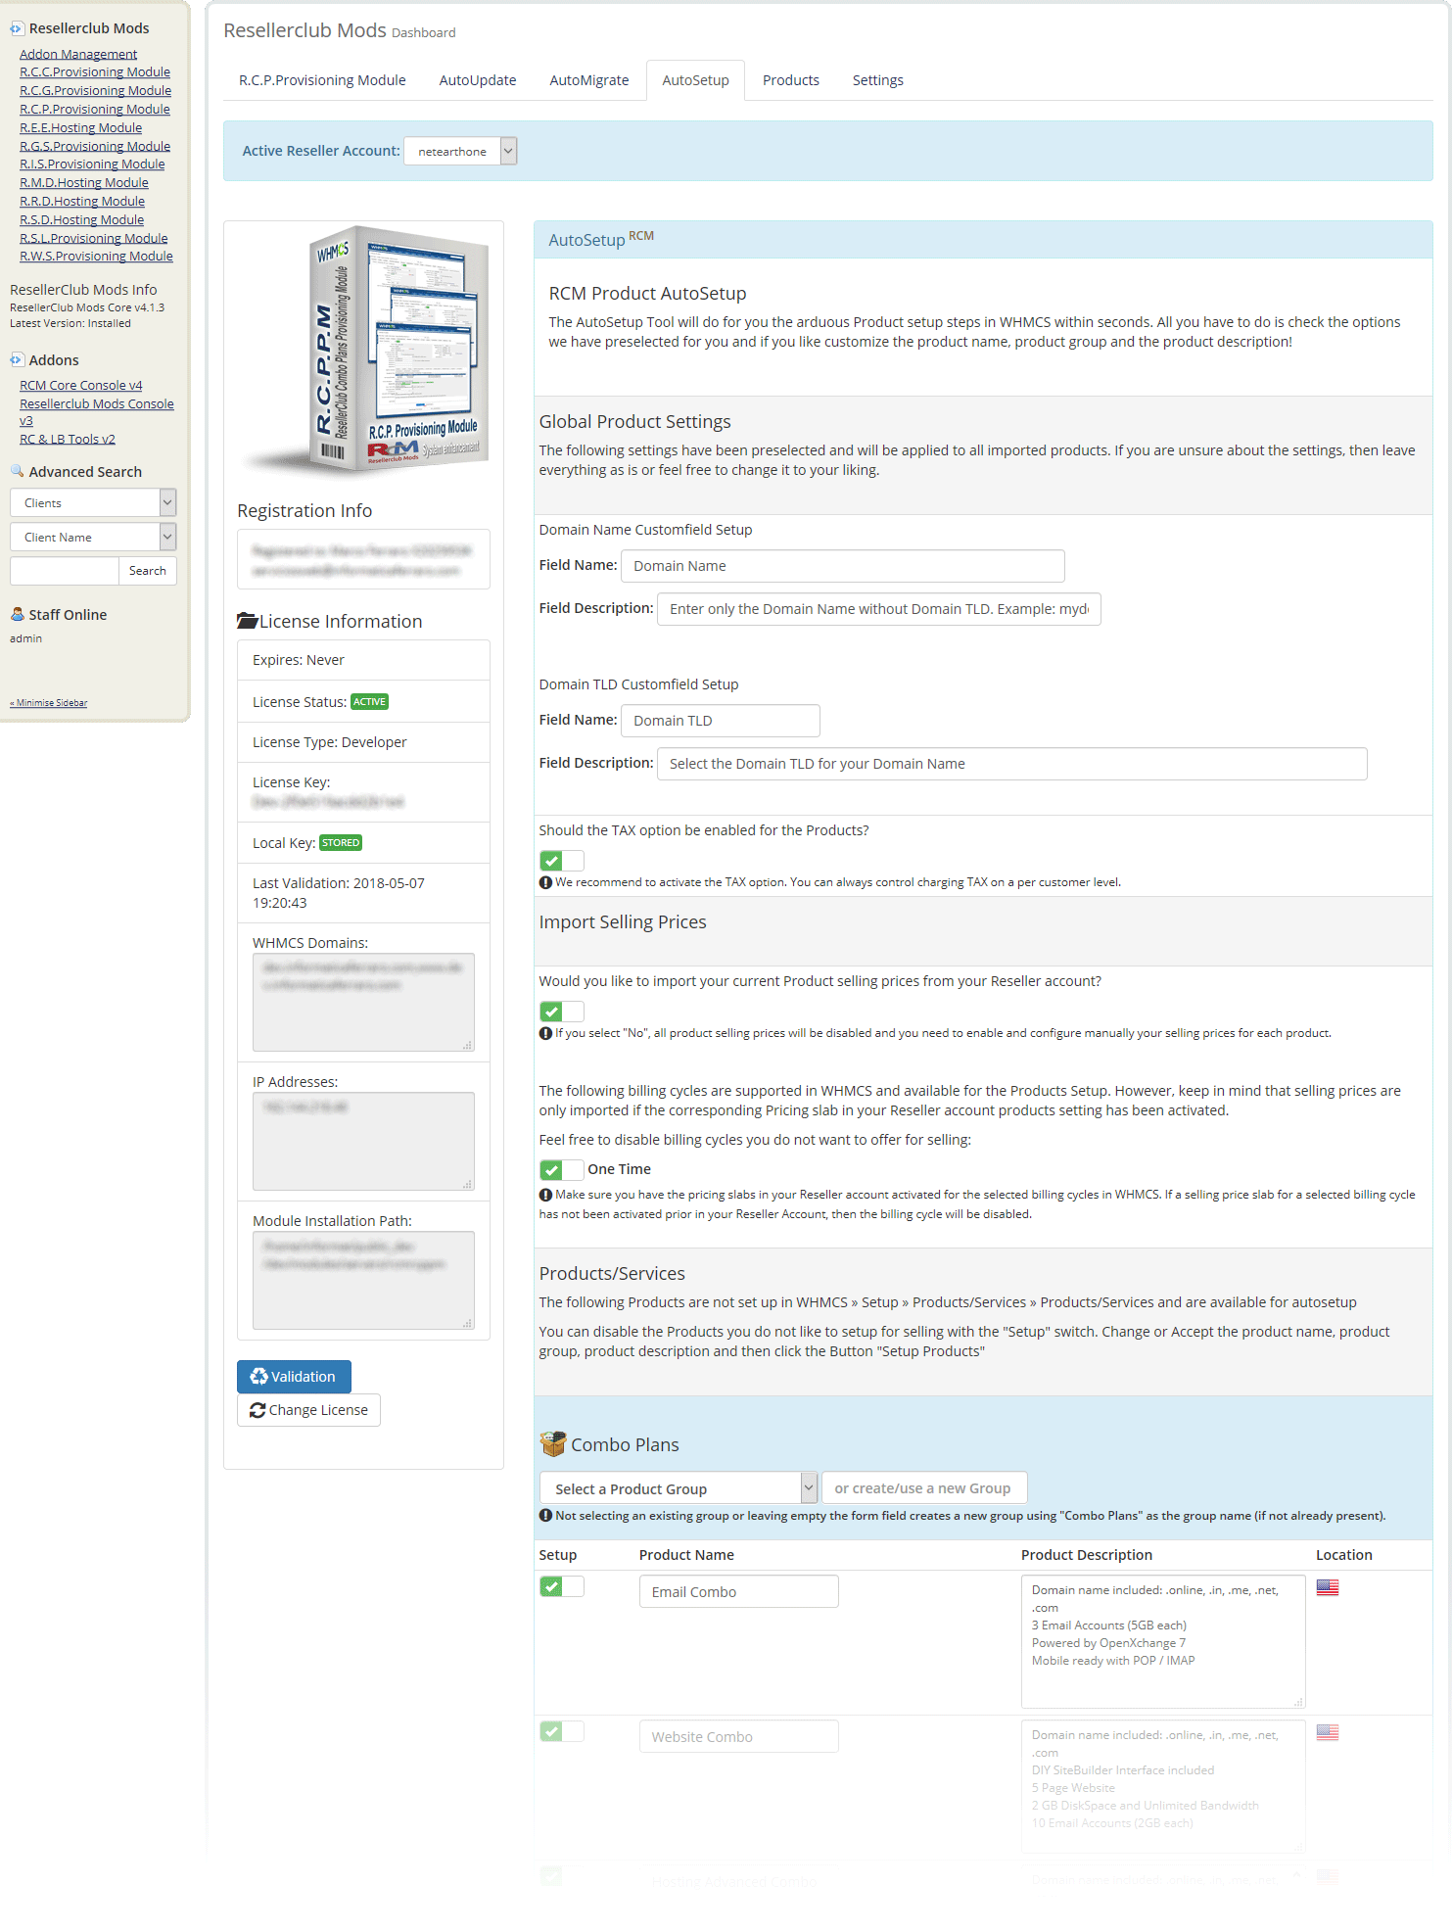Image resolution: width=1452 pixels, height=1932 pixels.
Task: Click the Addons section arrow icon
Action: click(17, 360)
